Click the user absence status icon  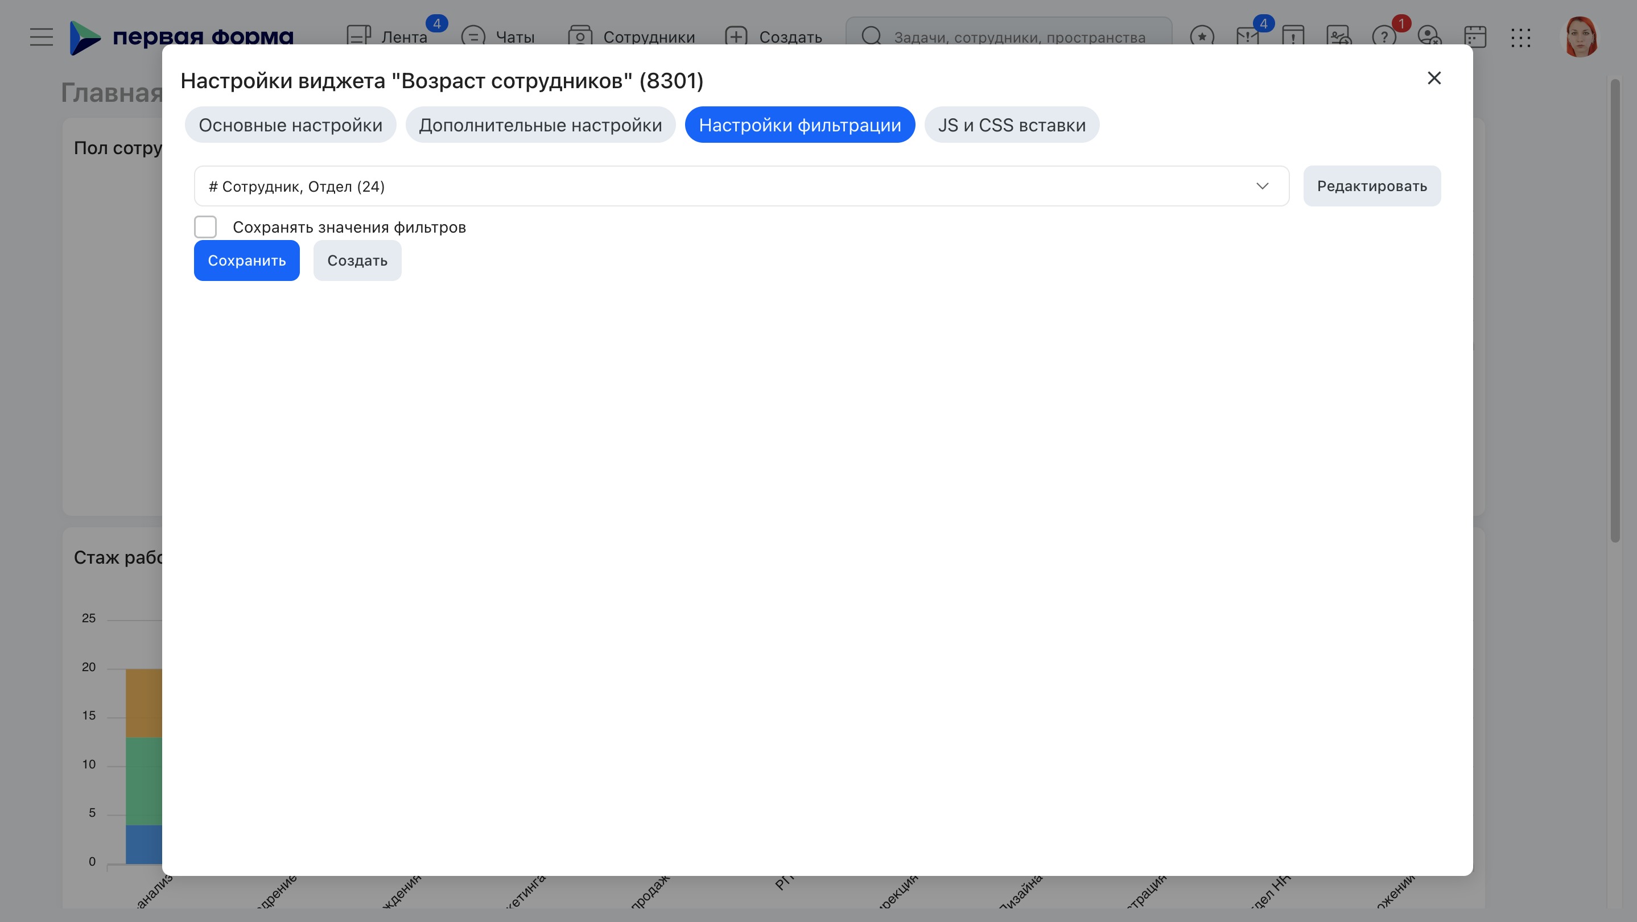(1429, 37)
